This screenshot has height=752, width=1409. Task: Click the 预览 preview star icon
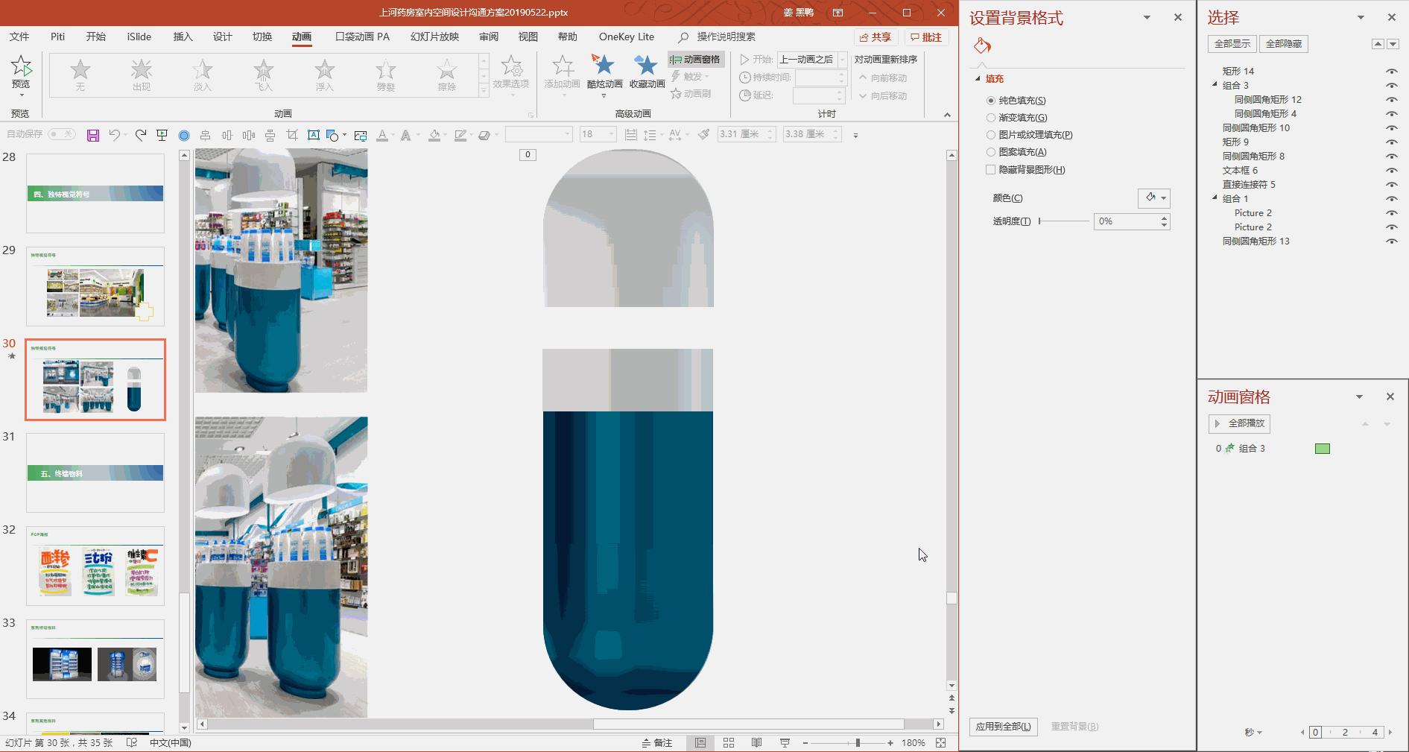click(21, 68)
